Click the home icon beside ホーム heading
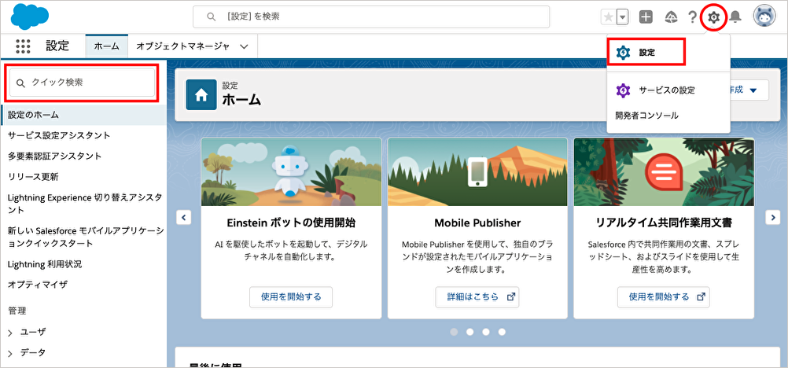 (x=201, y=94)
